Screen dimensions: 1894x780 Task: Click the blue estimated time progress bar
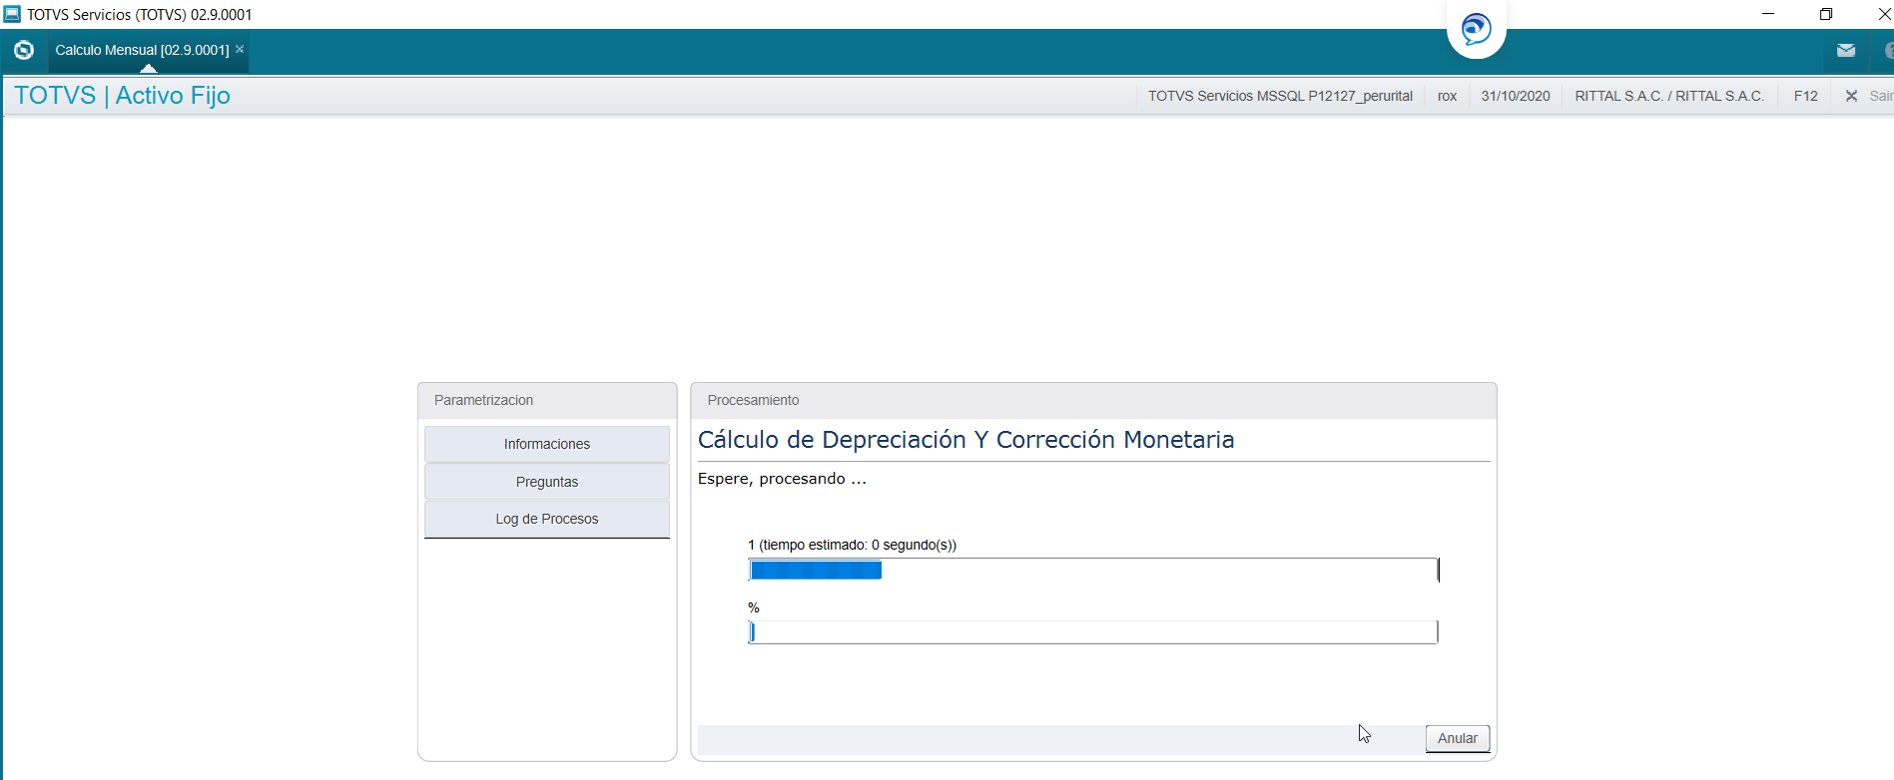1092,570
